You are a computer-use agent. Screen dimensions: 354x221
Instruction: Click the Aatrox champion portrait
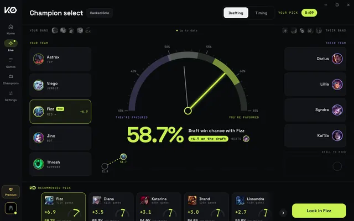[39, 59]
